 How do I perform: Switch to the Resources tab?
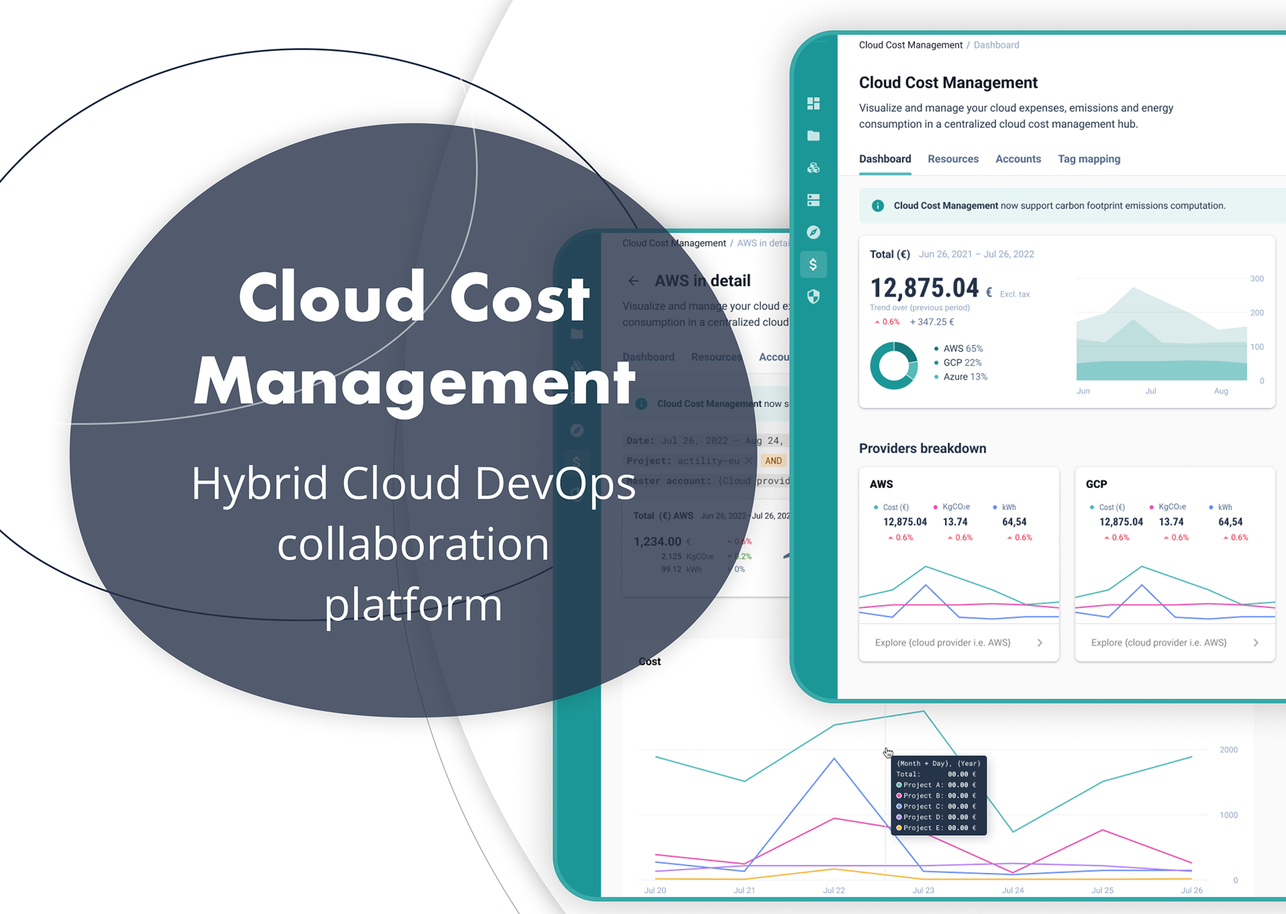tap(953, 159)
